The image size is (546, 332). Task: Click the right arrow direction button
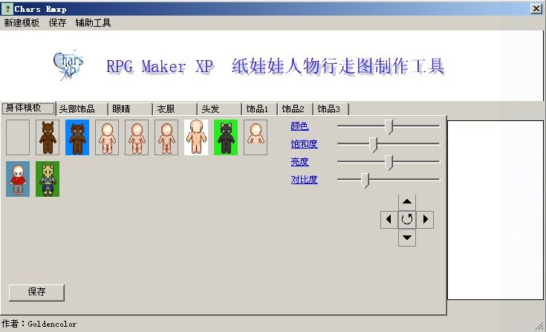[425, 220]
